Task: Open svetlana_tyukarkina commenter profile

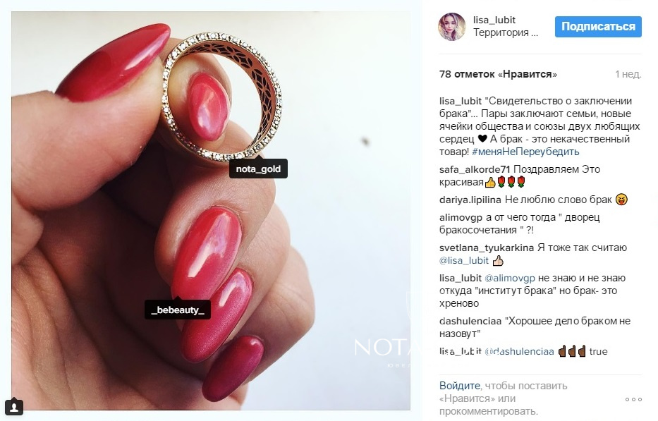Action: [487, 248]
